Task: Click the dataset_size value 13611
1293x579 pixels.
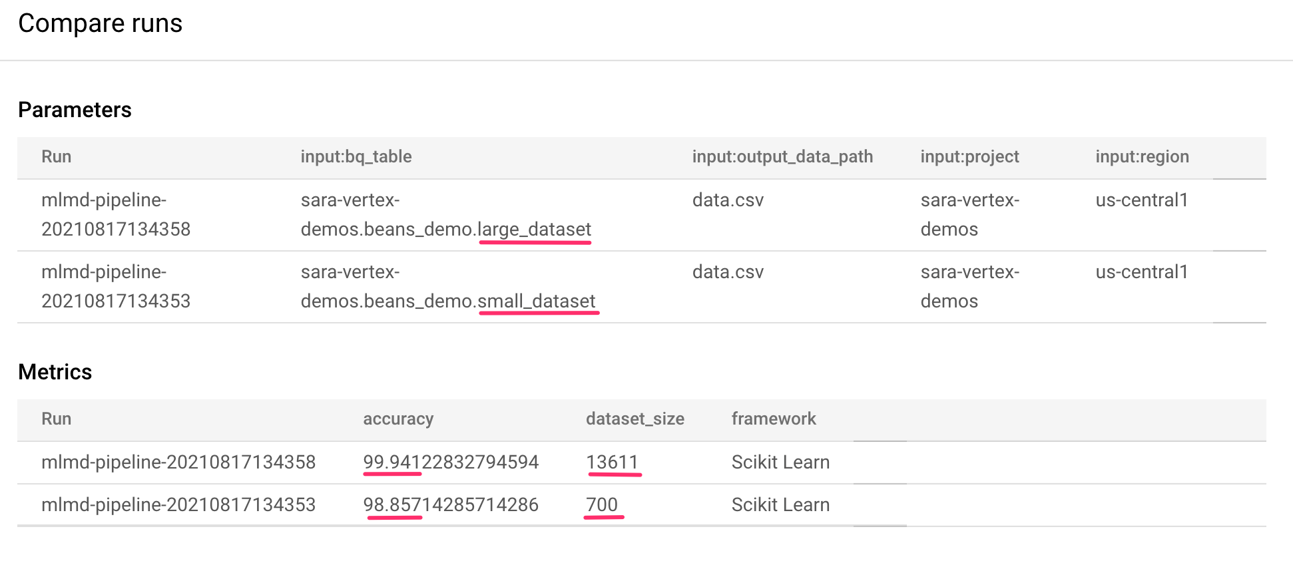Action: pyautogui.click(x=612, y=462)
